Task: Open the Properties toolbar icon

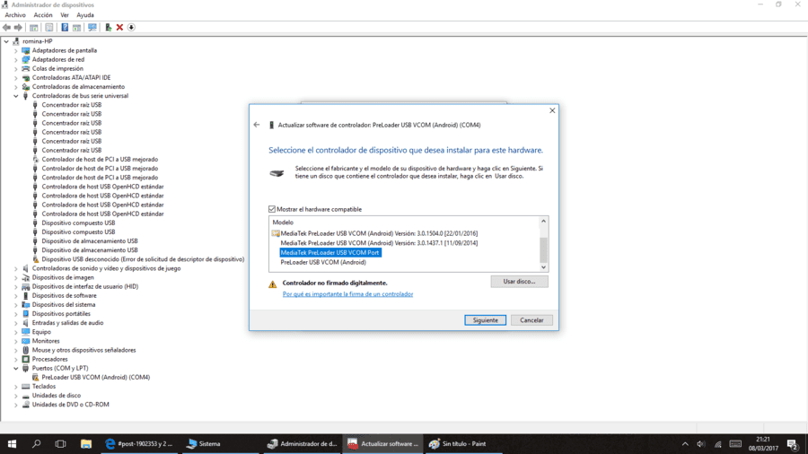Action: 49,27
